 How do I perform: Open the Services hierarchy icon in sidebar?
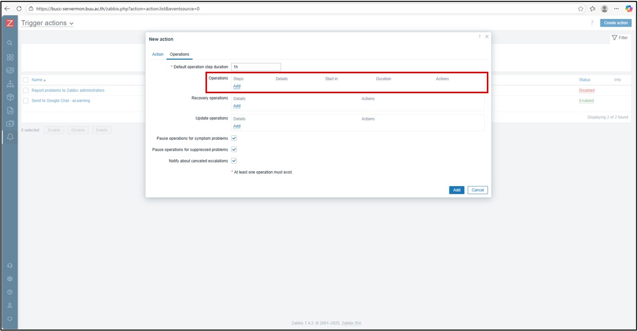(10, 84)
